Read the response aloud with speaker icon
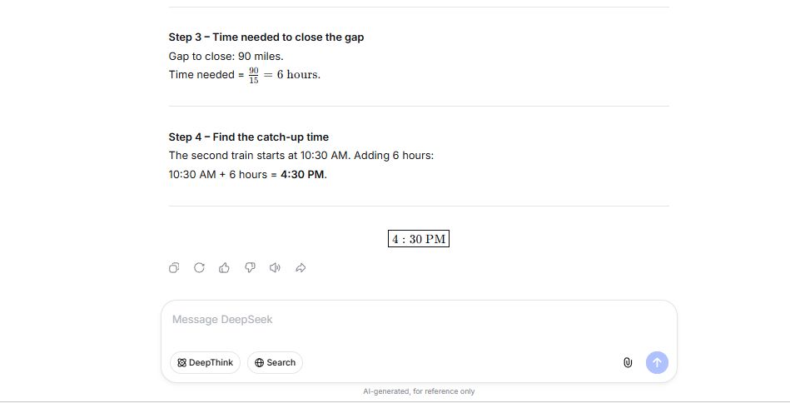The image size is (790, 403). (x=275, y=268)
